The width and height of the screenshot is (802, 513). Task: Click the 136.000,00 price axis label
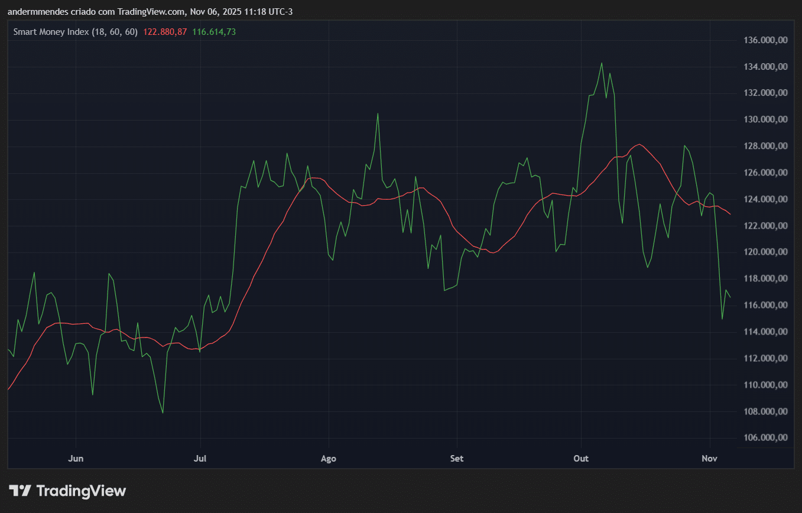click(x=765, y=40)
